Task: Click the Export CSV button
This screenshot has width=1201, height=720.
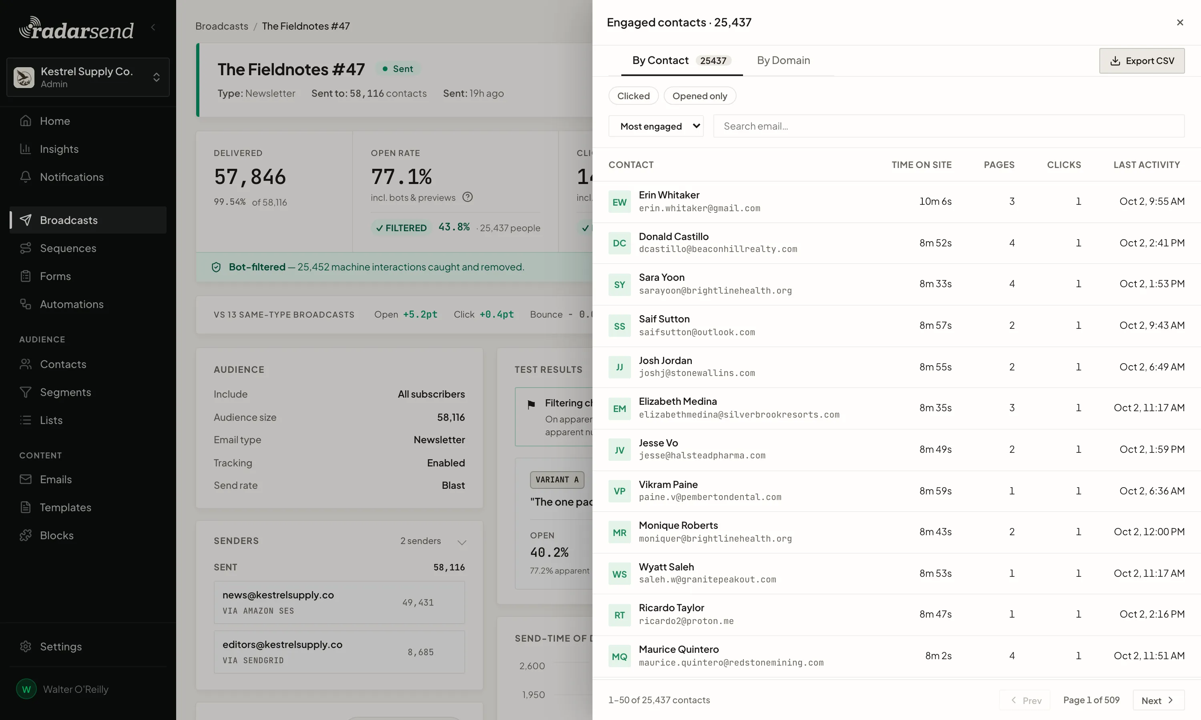Action: point(1142,61)
